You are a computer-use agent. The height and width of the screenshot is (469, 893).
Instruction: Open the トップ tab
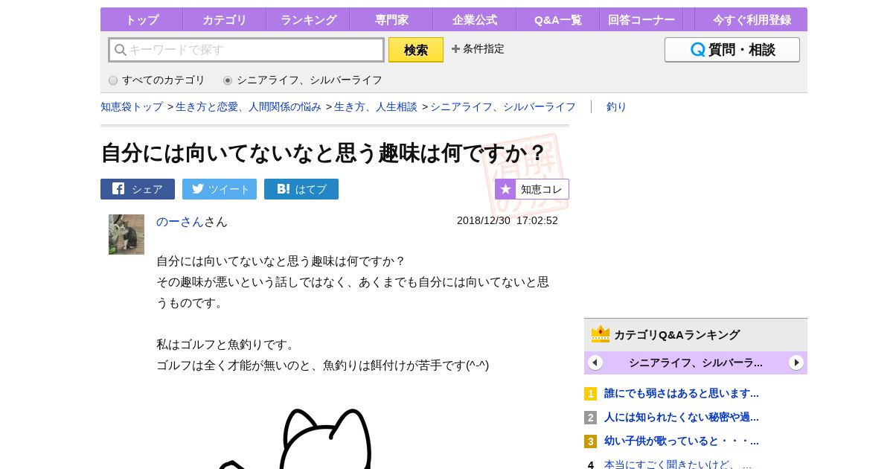tap(141, 19)
